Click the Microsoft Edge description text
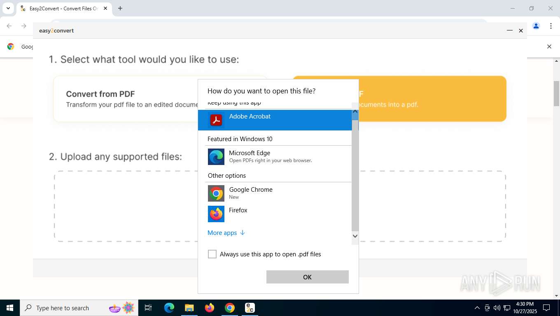 [x=271, y=160]
